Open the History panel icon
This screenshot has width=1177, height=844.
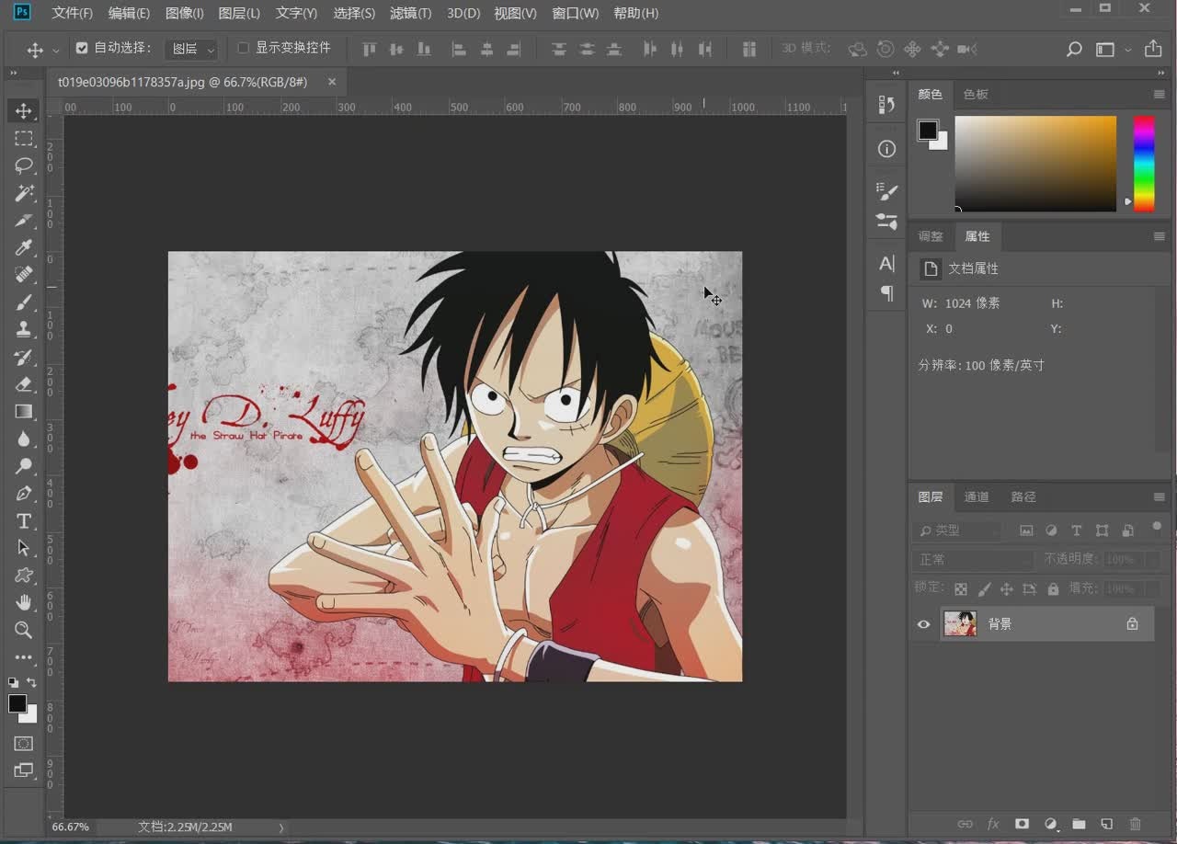[886, 105]
